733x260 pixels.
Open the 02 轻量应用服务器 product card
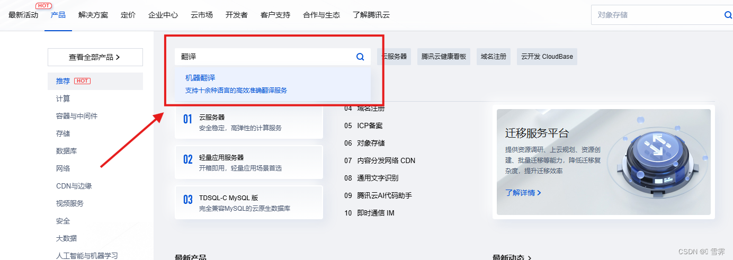[249, 162]
